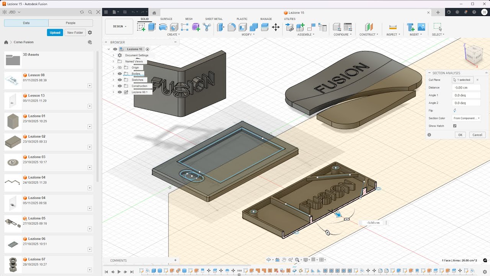Select the Fillet tool
Screen dimensions: 490x276
coord(232,27)
